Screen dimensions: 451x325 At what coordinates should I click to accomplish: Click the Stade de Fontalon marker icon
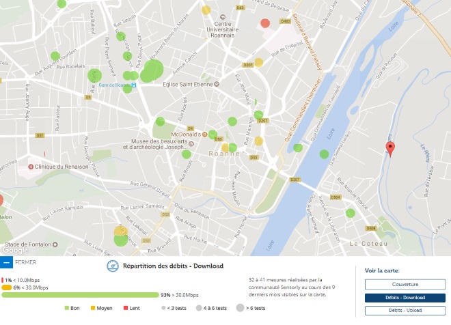tap(55, 244)
